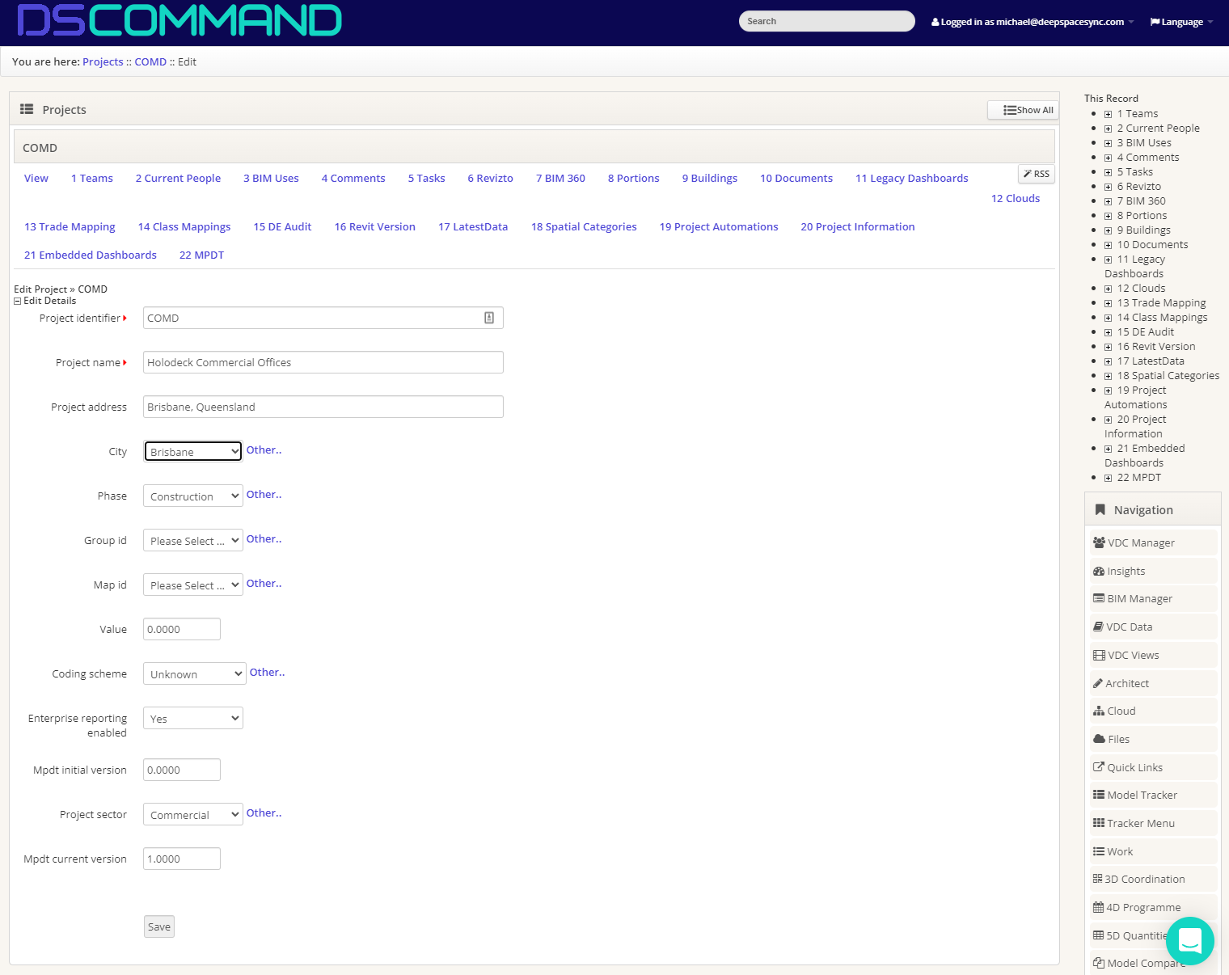This screenshot has height=975, width=1229.
Task: Open the Phase dropdown
Action: click(x=193, y=496)
